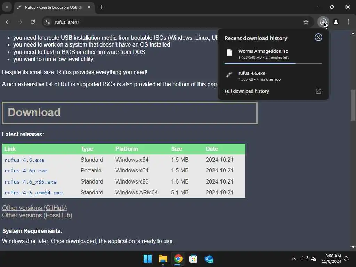Viewport: 356px width, 267px height.
Task: Open Chrome's three-dot menu
Action: [348, 22]
